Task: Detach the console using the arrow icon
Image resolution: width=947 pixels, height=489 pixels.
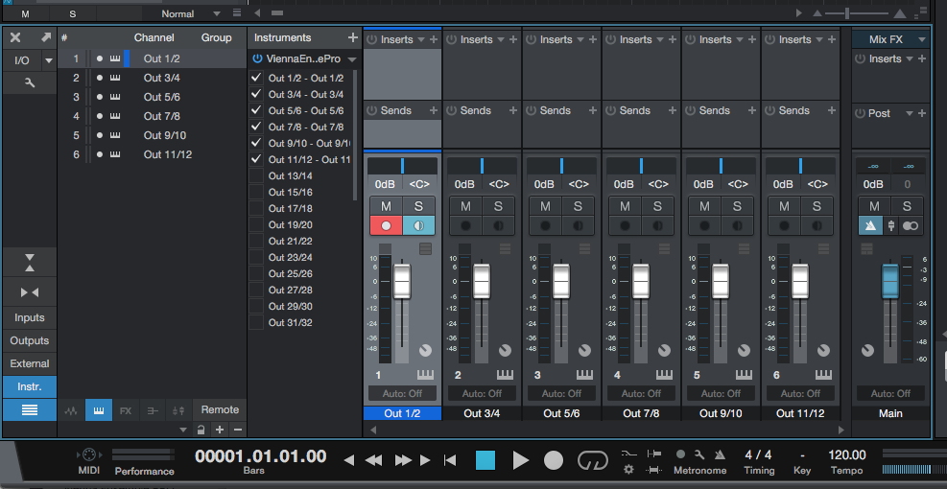Action: pyautogui.click(x=46, y=37)
